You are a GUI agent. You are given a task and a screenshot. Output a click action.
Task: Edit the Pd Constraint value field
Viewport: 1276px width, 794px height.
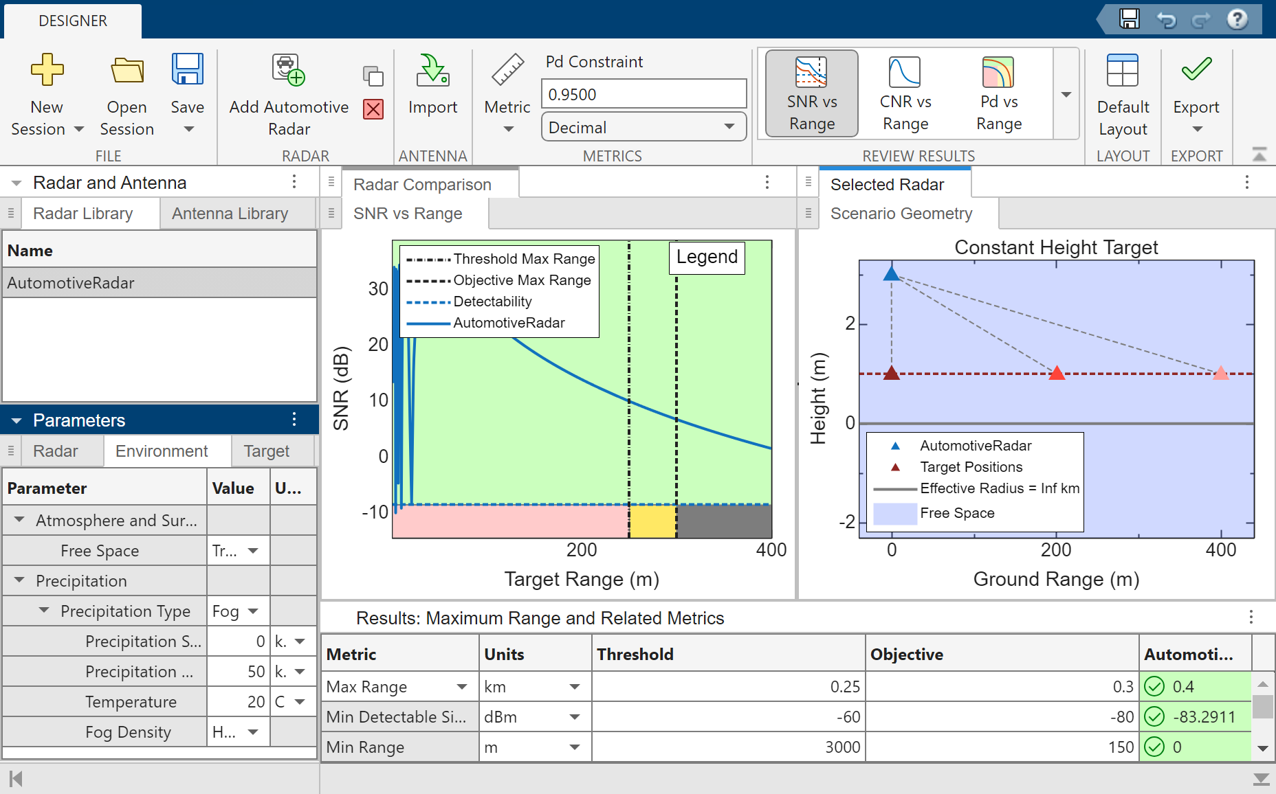[x=643, y=93]
